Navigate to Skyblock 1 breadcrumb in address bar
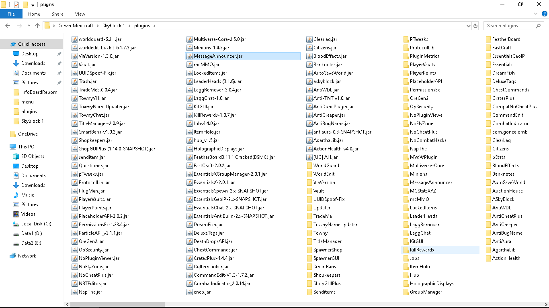 pos(113,26)
